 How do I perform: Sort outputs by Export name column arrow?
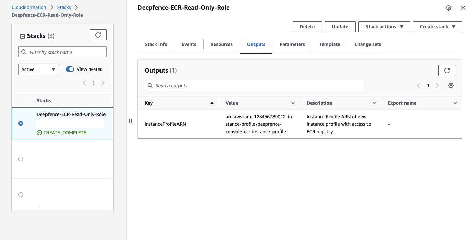(455, 103)
